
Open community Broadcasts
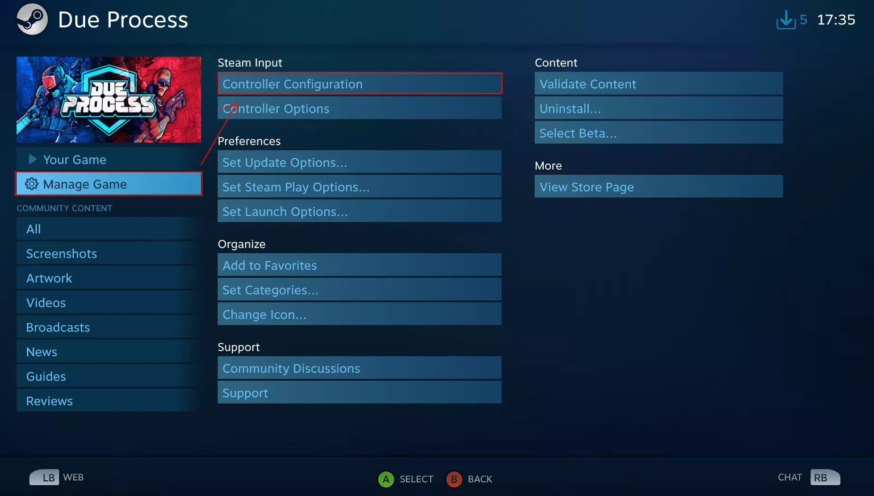coord(109,327)
